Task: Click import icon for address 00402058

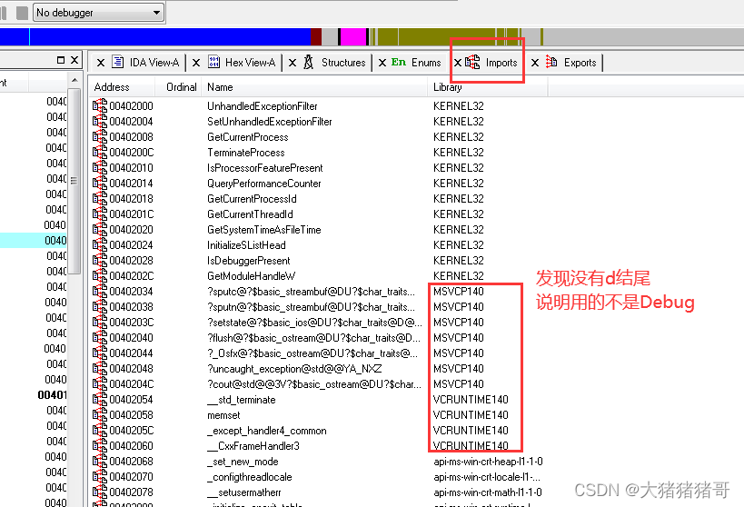Action: pyautogui.click(x=100, y=415)
